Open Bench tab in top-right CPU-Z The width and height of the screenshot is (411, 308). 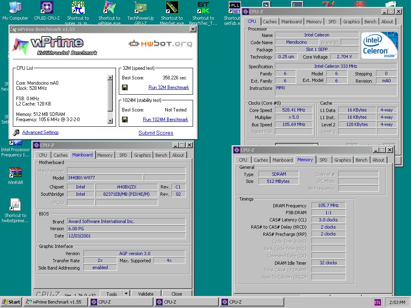[370, 22]
